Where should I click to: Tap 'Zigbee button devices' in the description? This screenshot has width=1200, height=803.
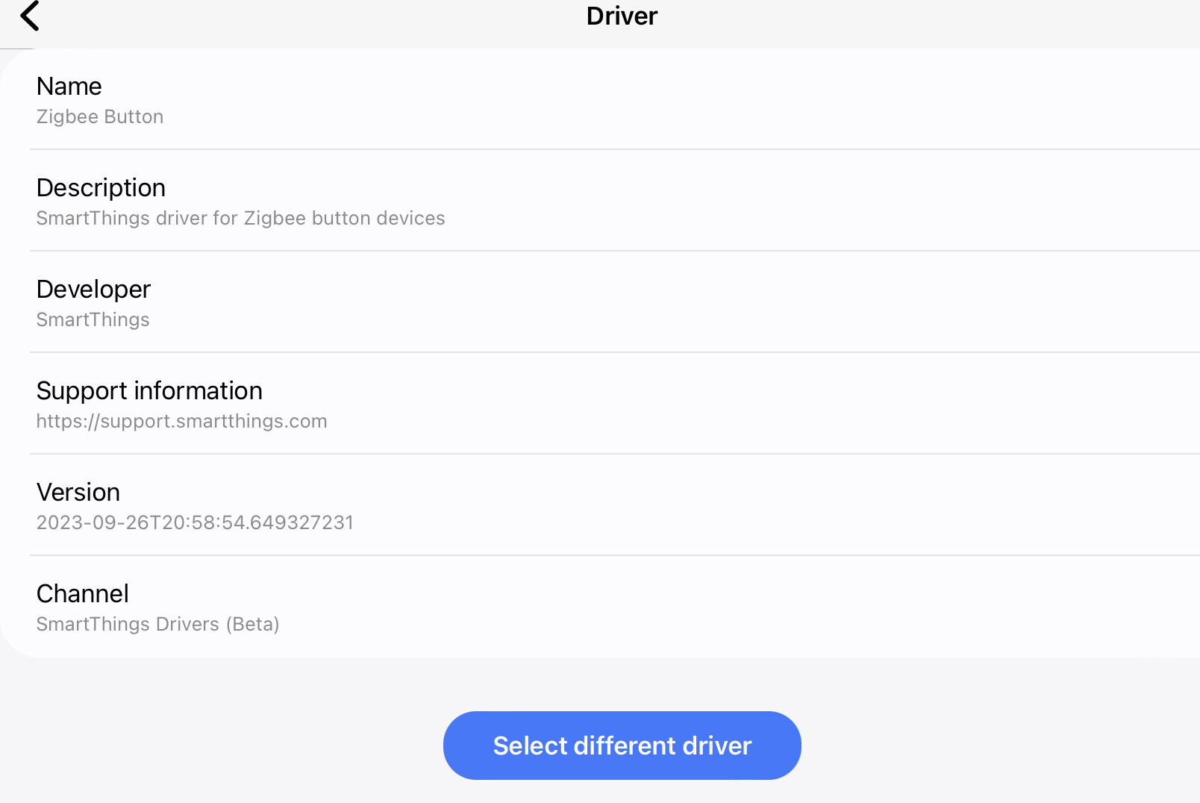tap(344, 219)
